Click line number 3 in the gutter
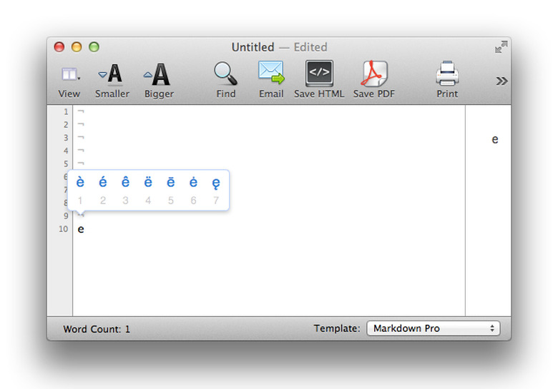Viewport: 558px width, 389px height. click(x=66, y=138)
